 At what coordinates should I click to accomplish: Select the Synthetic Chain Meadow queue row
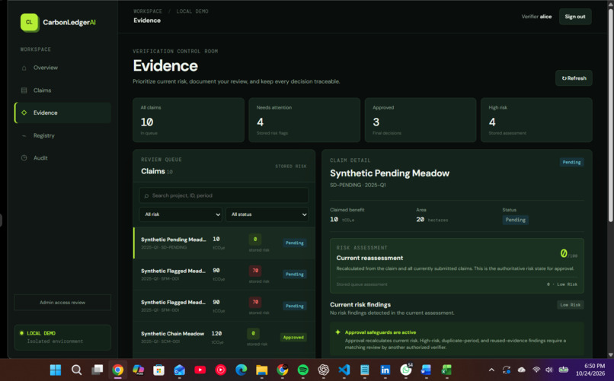224,337
